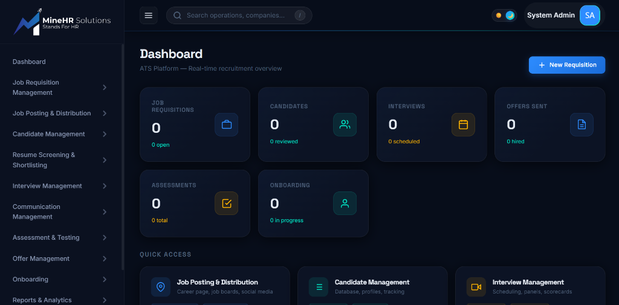Screen dimensions: 619x305
Task: Click the Interview Management video camera icon
Action: pyautogui.click(x=476, y=287)
